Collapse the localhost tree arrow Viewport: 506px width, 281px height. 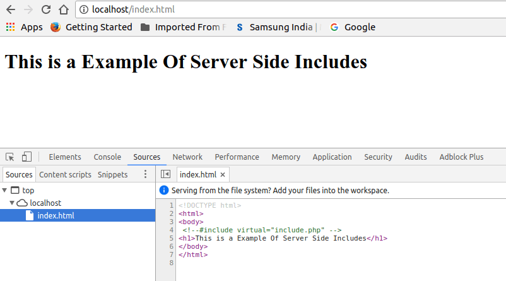(12, 203)
